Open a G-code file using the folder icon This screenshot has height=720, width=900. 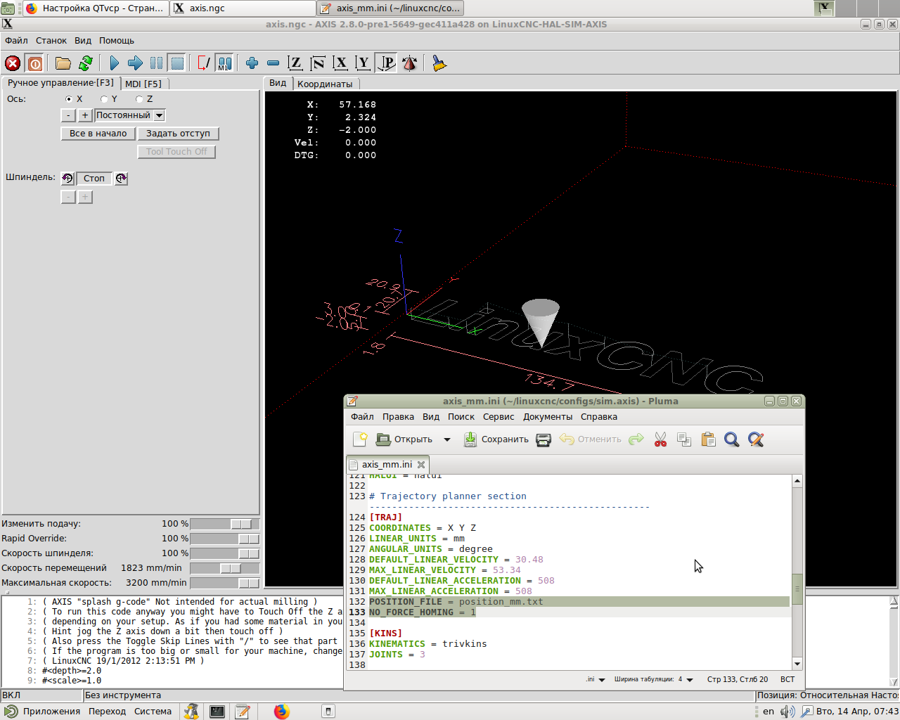(x=63, y=63)
